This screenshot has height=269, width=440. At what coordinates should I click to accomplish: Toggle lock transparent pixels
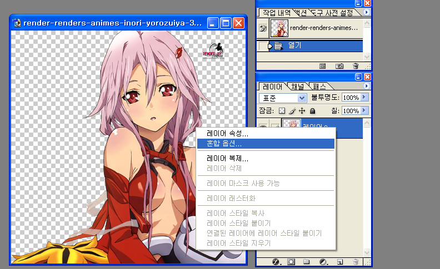(x=282, y=111)
